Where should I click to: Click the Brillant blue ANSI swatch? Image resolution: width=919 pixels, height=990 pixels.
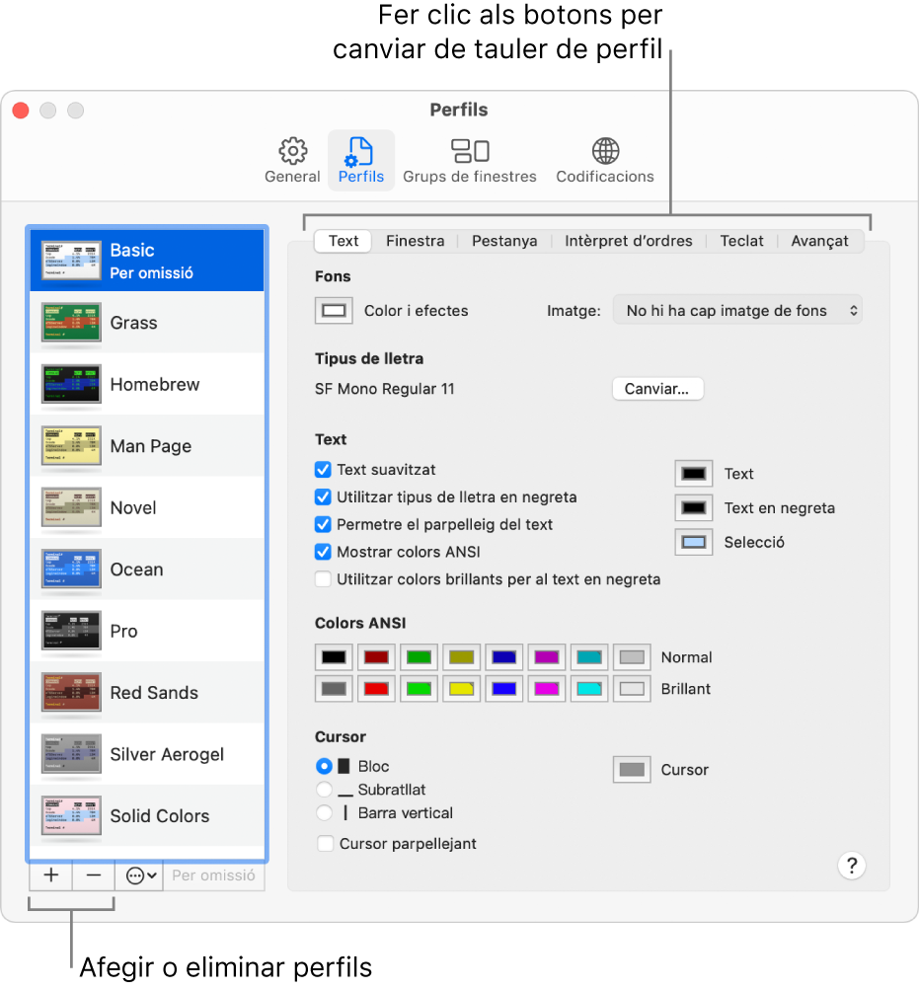coord(504,689)
